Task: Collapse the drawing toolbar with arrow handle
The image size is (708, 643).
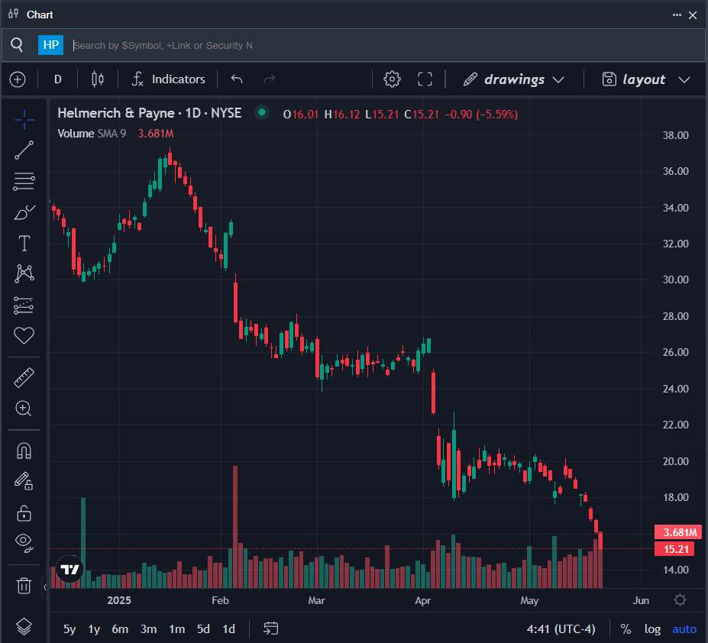Action: (x=45, y=587)
